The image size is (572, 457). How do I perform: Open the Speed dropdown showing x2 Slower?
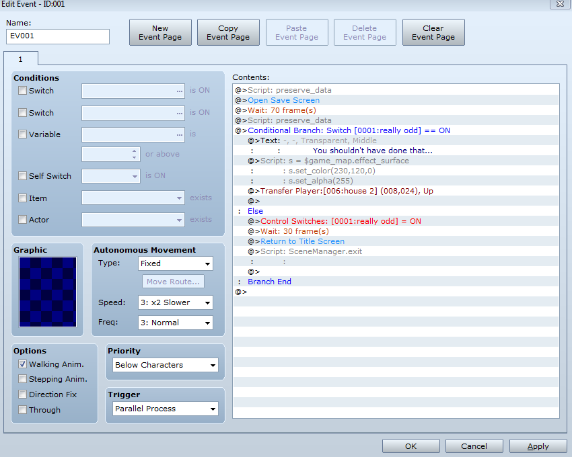tap(176, 302)
